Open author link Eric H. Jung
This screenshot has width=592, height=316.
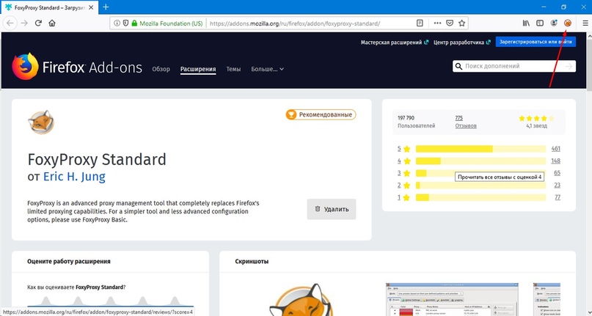point(74,176)
